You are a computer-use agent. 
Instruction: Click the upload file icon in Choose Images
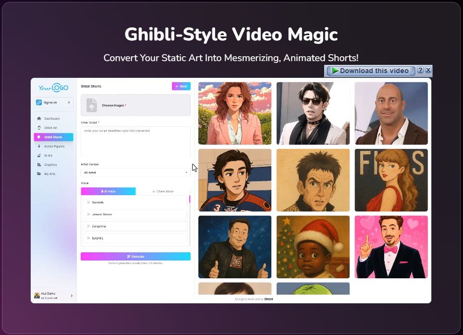[x=92, y=105]
